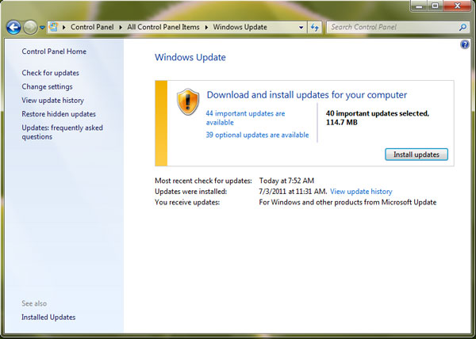Expand arrow after All Control Panel Items
The image size is (476, 339).
point(206,27)
